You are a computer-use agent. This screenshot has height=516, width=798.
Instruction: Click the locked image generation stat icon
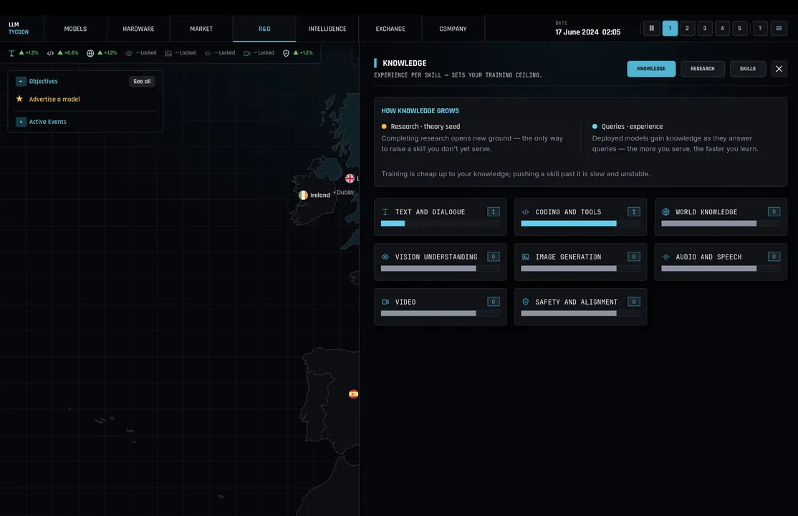click(x=168, y=53)
